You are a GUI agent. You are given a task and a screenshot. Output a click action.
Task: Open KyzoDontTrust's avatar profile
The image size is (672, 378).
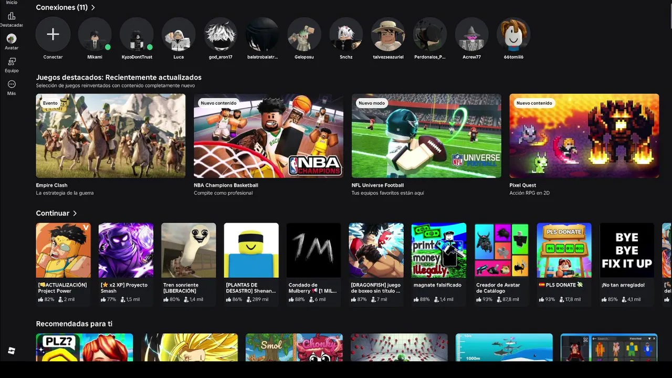pyautogui.click(x=136, y=34)
